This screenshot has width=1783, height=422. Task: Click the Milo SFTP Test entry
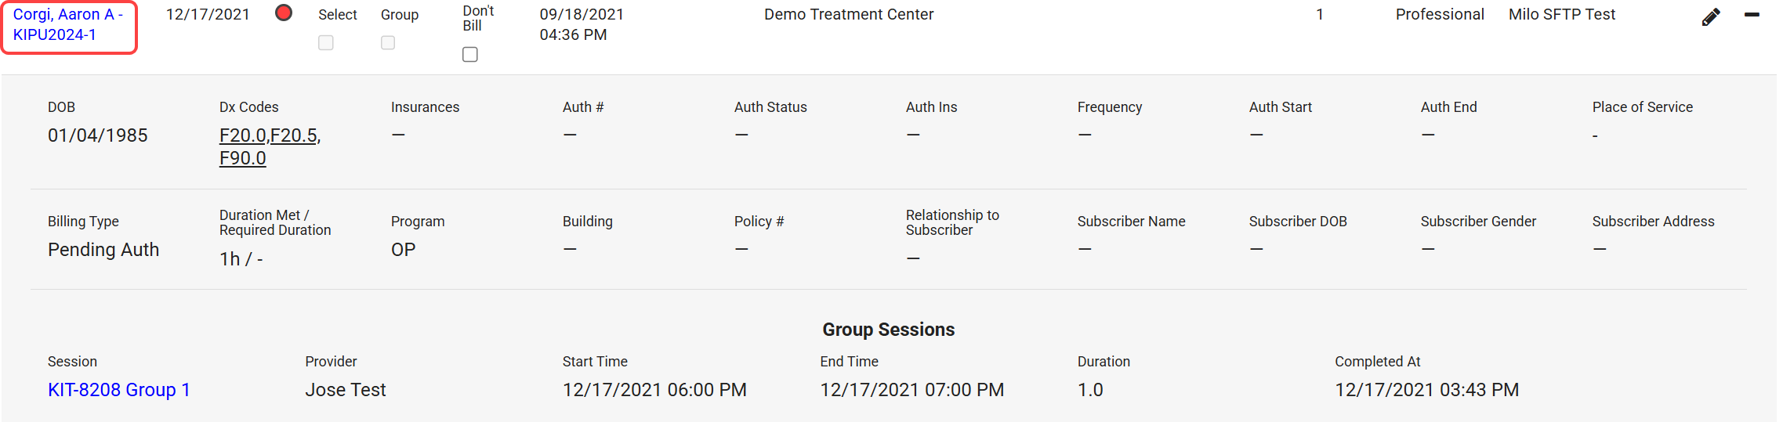pos(1562,15)
